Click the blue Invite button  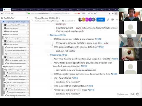(x=101, y=20)
